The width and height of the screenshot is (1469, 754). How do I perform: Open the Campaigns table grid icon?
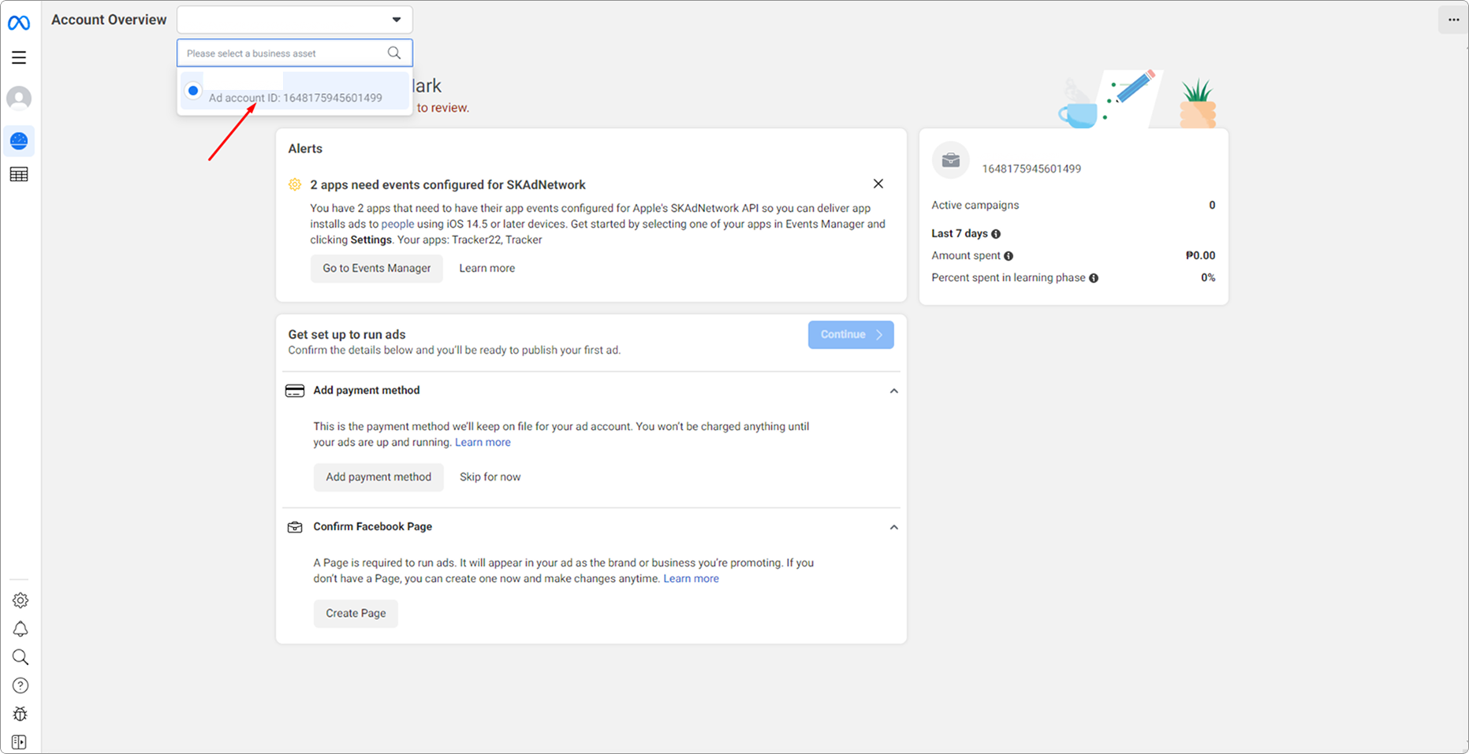(19, 175)
